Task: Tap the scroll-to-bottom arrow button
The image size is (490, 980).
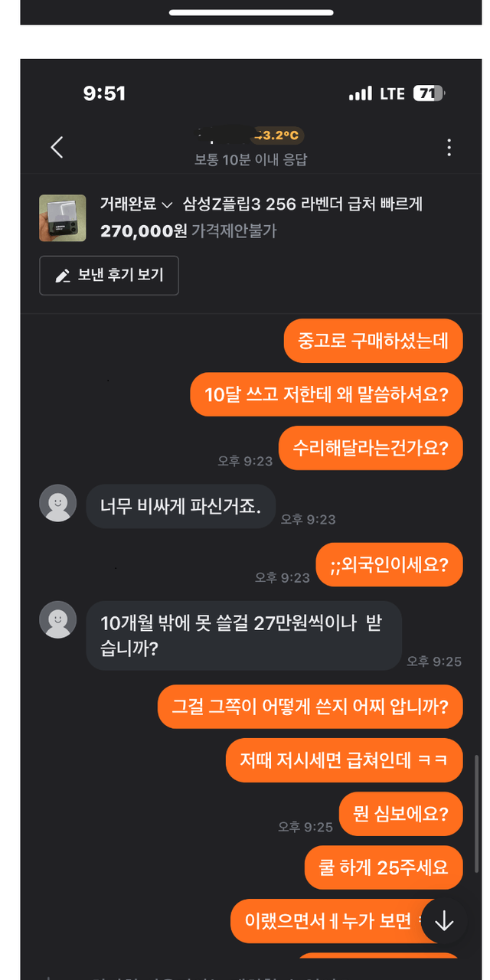Action: point(444,922)
